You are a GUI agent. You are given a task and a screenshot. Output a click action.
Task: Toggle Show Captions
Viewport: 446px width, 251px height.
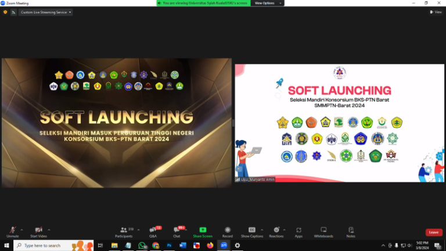point(251,232)
